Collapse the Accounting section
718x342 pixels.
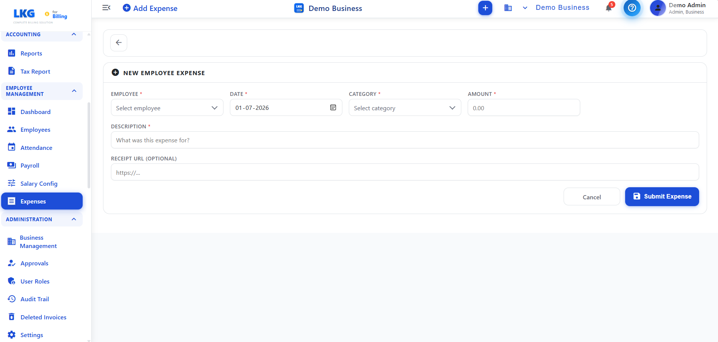point(74,34)
